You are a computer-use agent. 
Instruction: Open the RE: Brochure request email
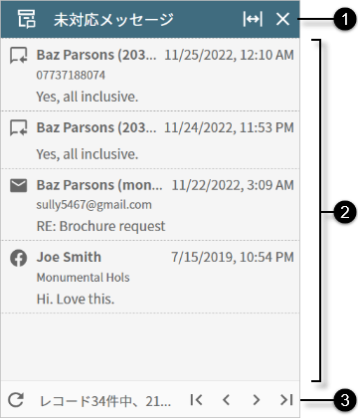click(x=150, y=204)
